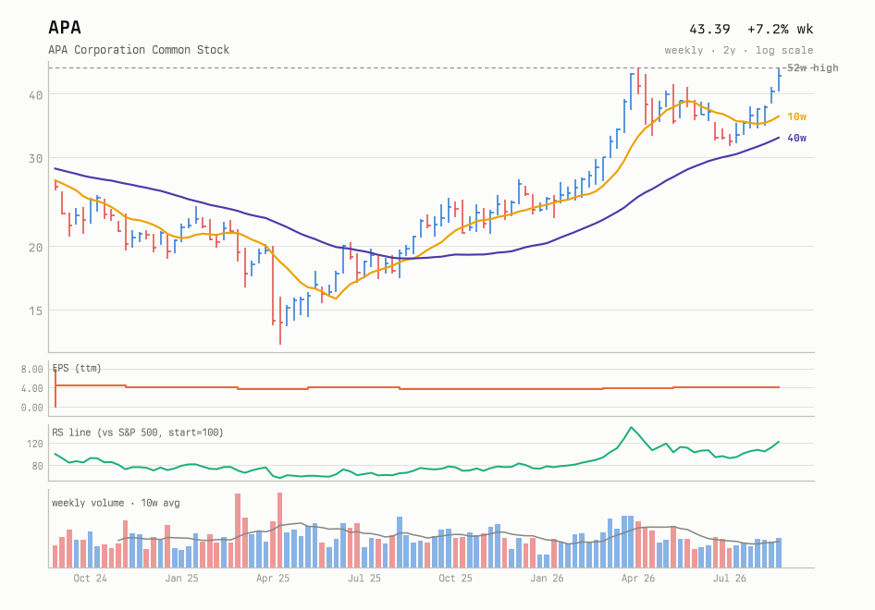Click the Jul 25 date axis label
Viewport: 875px width, 610px height.
point(364,579)
